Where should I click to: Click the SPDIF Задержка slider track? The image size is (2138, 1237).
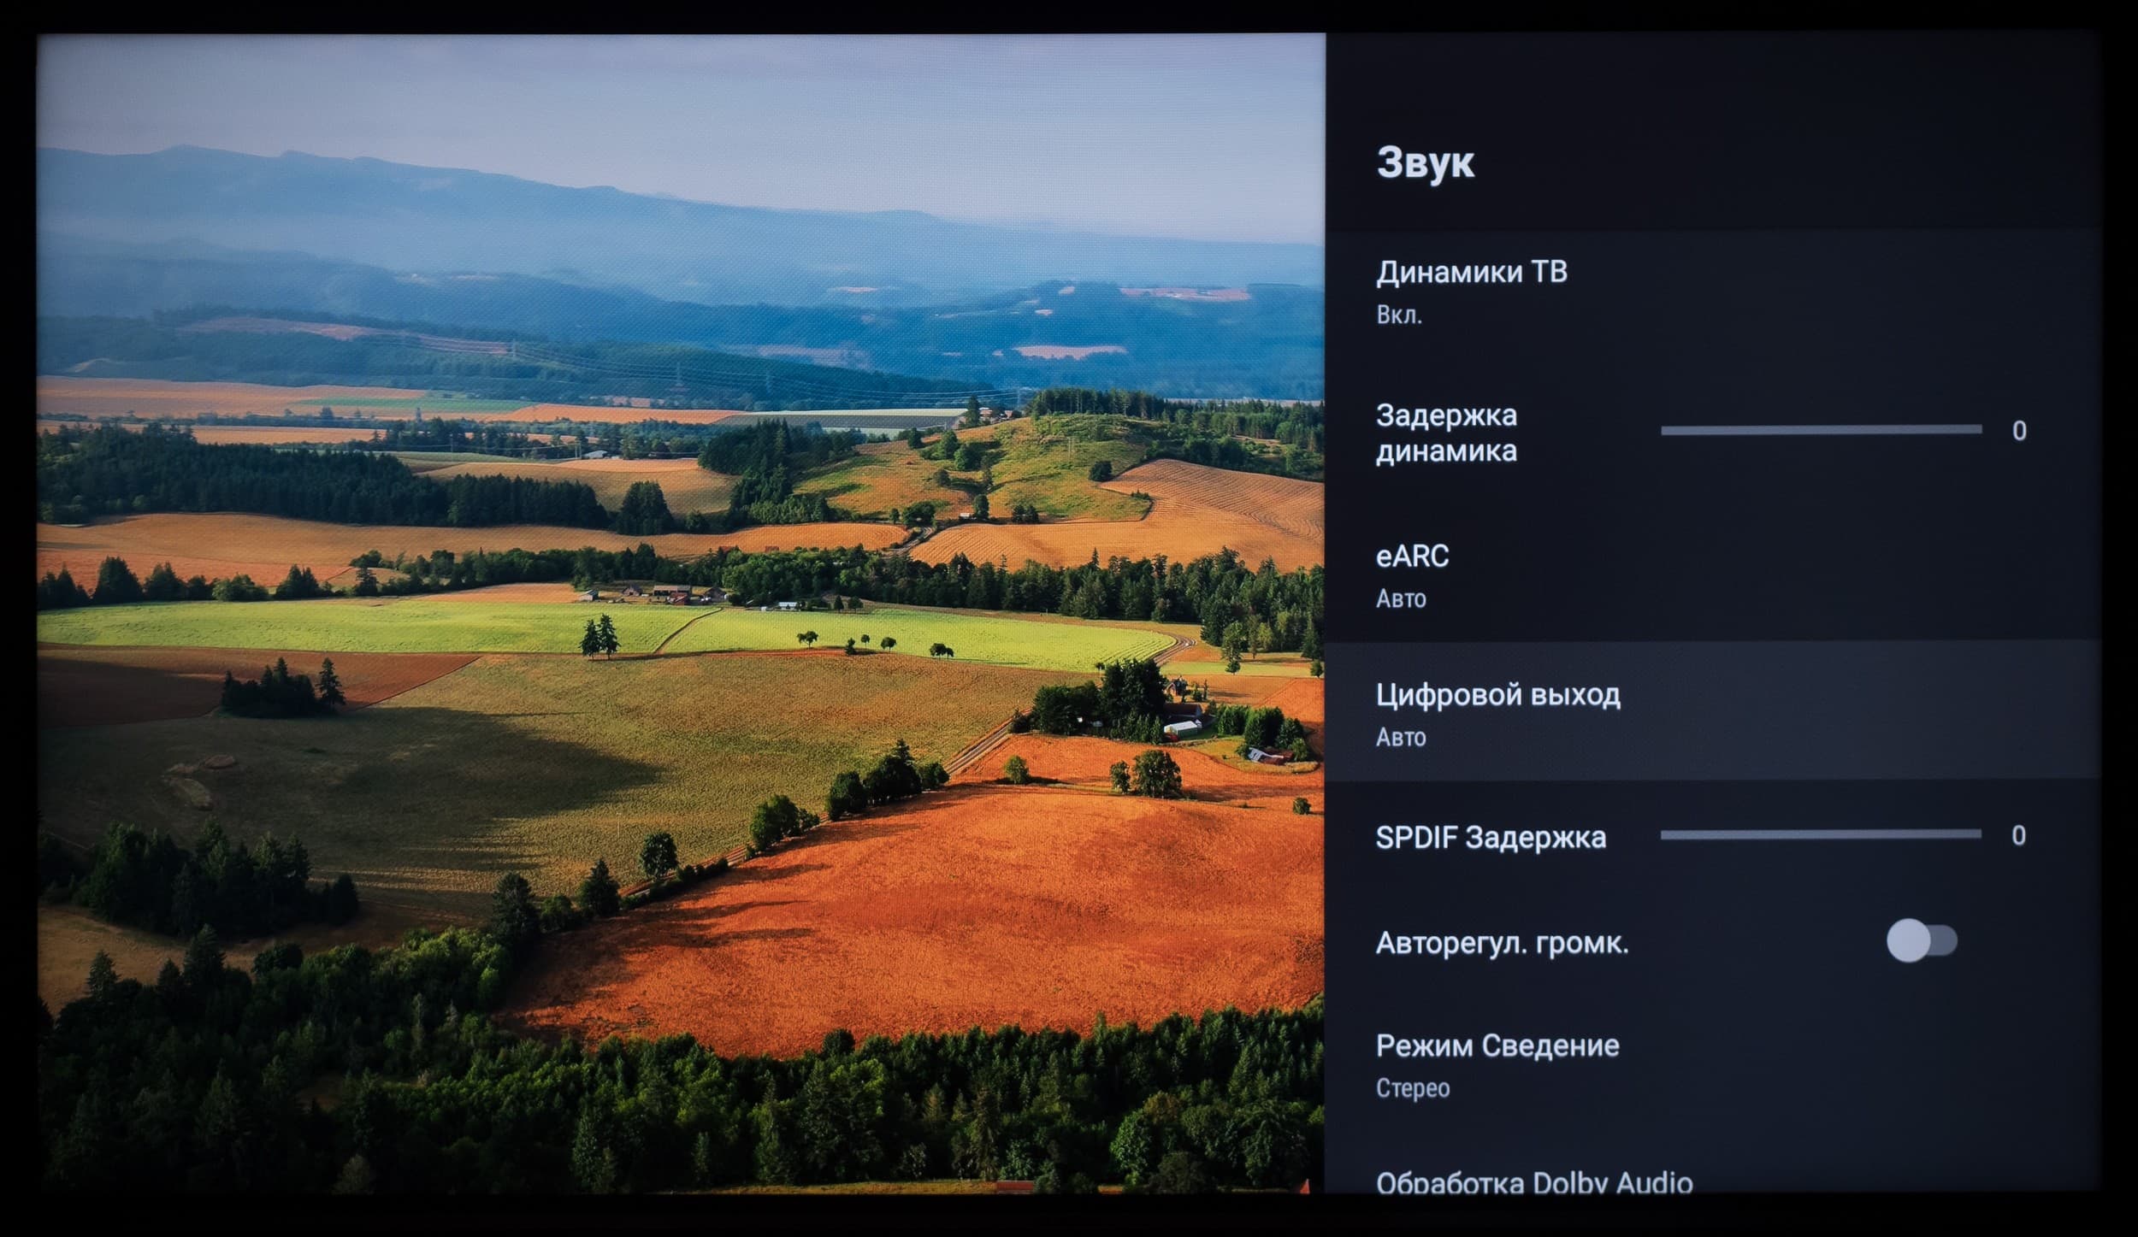click(1821, 834)
